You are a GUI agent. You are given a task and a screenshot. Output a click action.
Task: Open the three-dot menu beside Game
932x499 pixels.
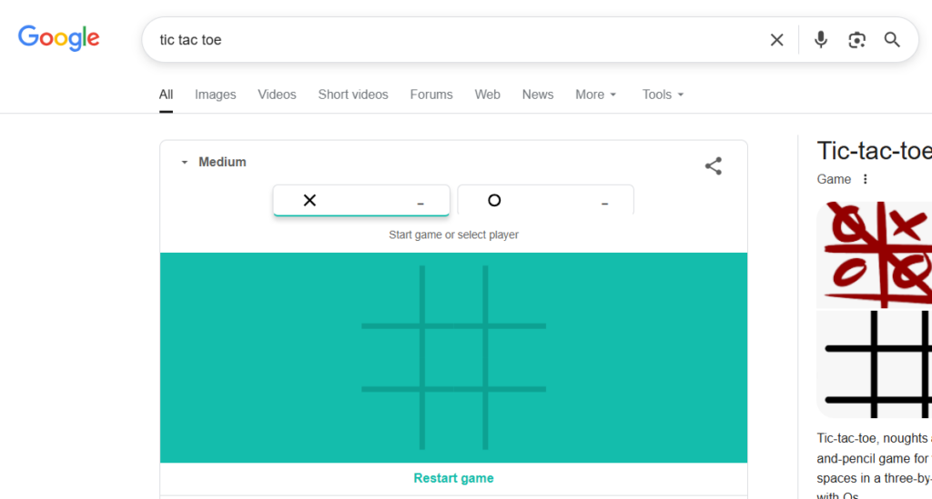click(x=866, y=179)
